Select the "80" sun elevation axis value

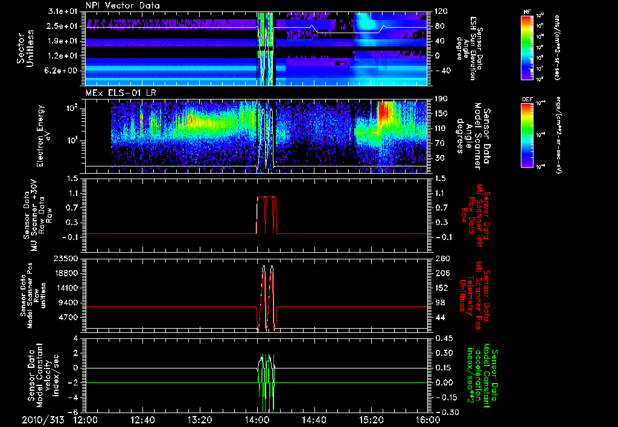tap(439, 26)
